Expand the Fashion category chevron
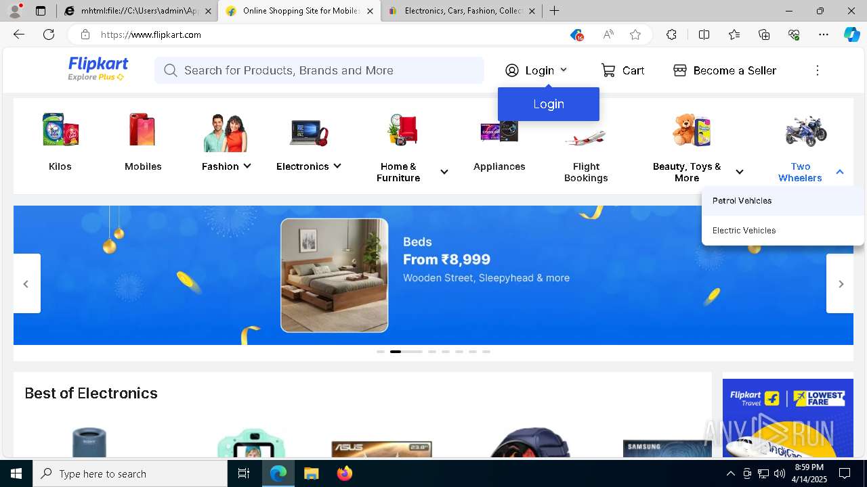 click(247, 166)
